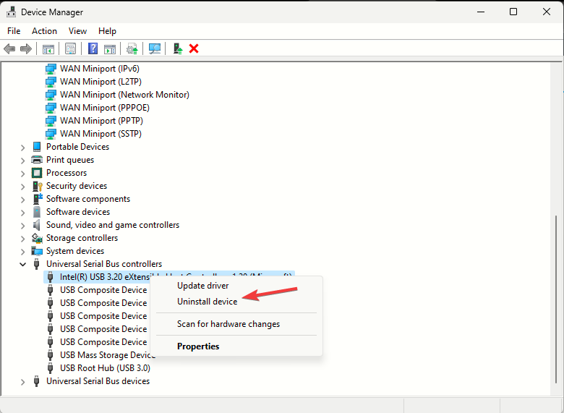564x413 pixels.
Task: Open Properties via the toolbar icon
Action: coord(71,48)
